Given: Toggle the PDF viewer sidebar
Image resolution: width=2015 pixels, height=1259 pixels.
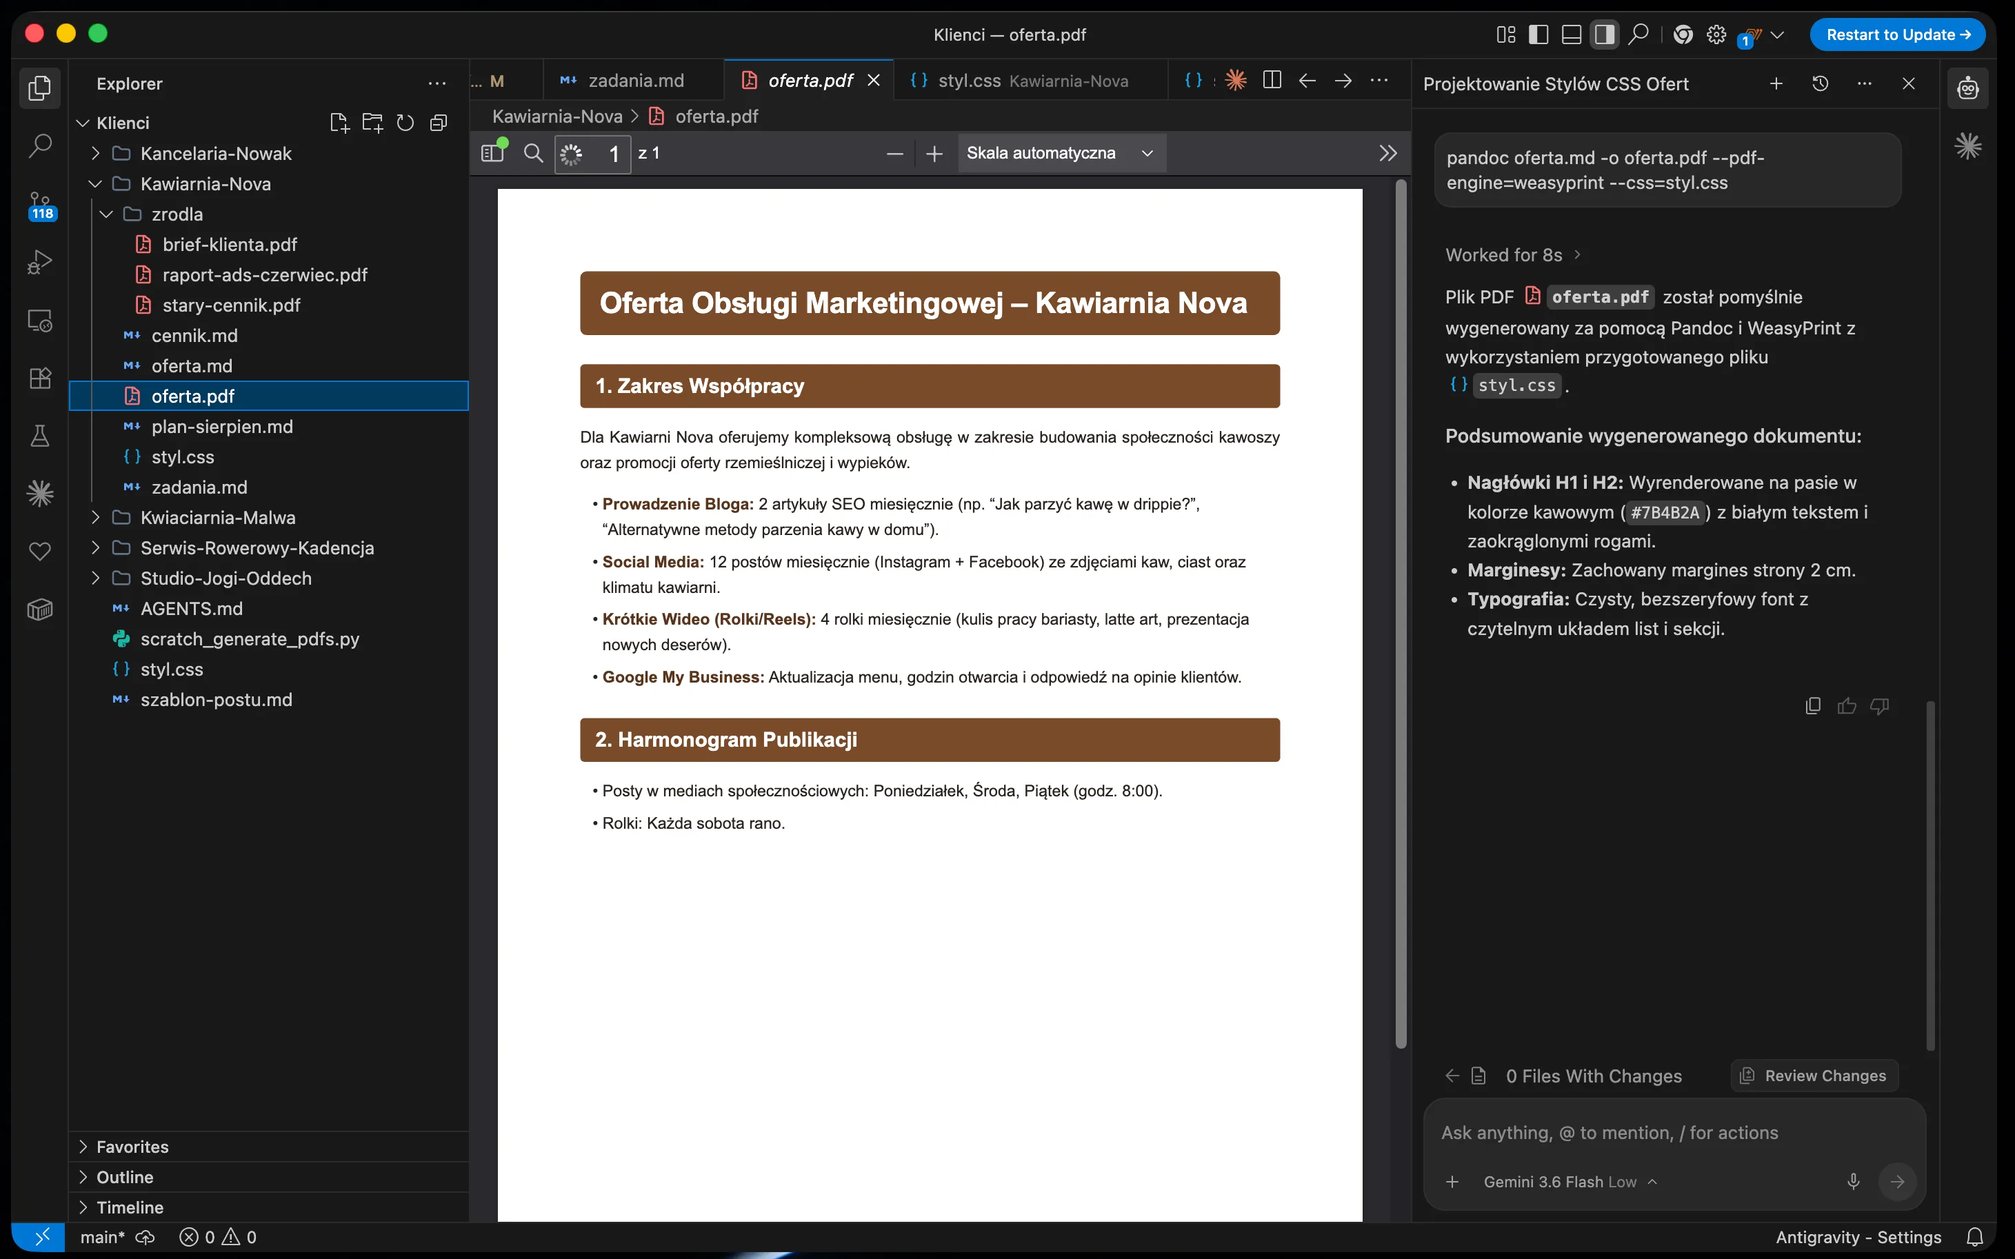Looking at the screenshot, I should tap(493, 152).
